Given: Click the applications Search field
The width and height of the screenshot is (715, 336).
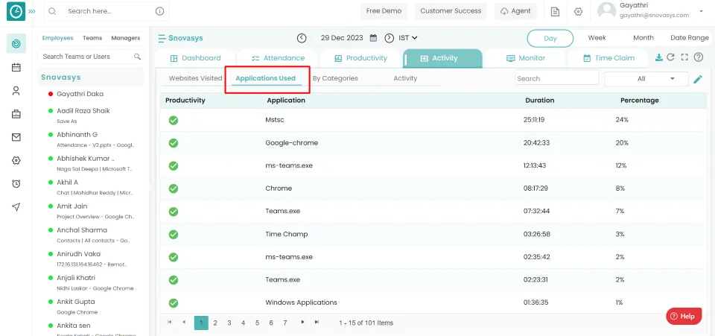Looking at the screenshot, I should coord(557,78).
